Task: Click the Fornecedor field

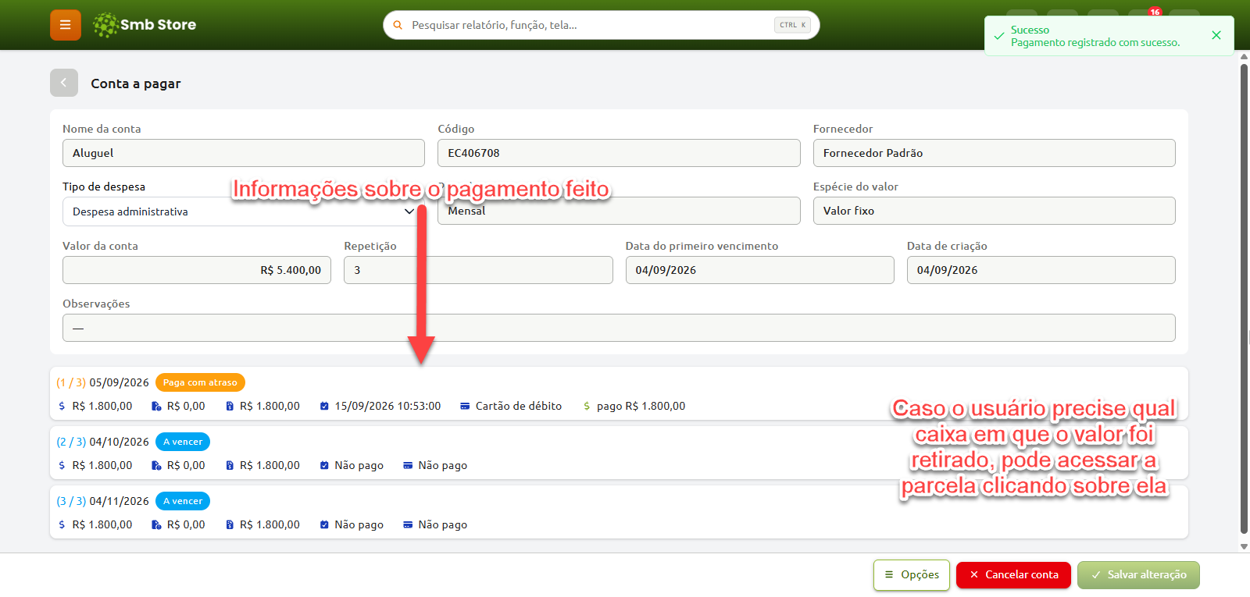Action: (x=994, y=153)
